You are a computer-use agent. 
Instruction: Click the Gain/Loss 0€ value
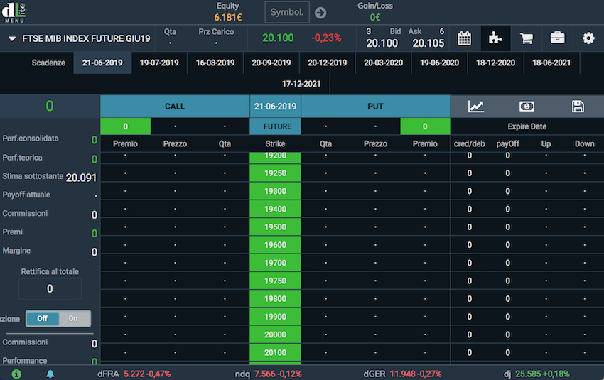[x=375, y=17]
